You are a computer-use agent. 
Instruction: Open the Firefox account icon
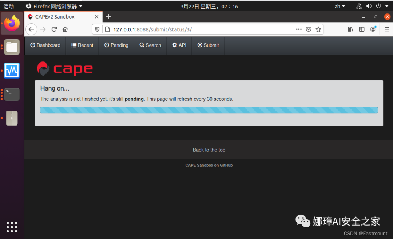(373, 29)
